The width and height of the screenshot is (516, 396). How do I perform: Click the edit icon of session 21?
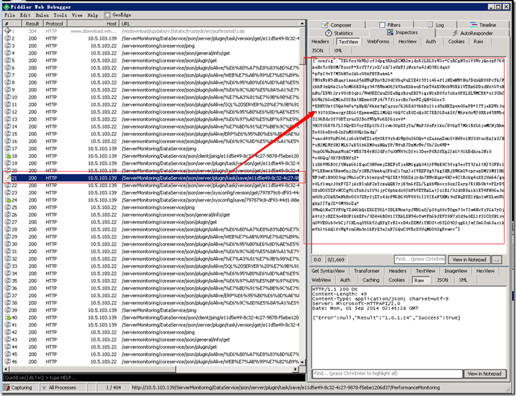pyautogui.click(x=8, y=178)
